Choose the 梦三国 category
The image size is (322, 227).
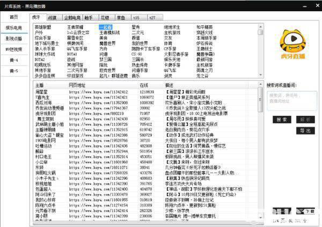106,60
